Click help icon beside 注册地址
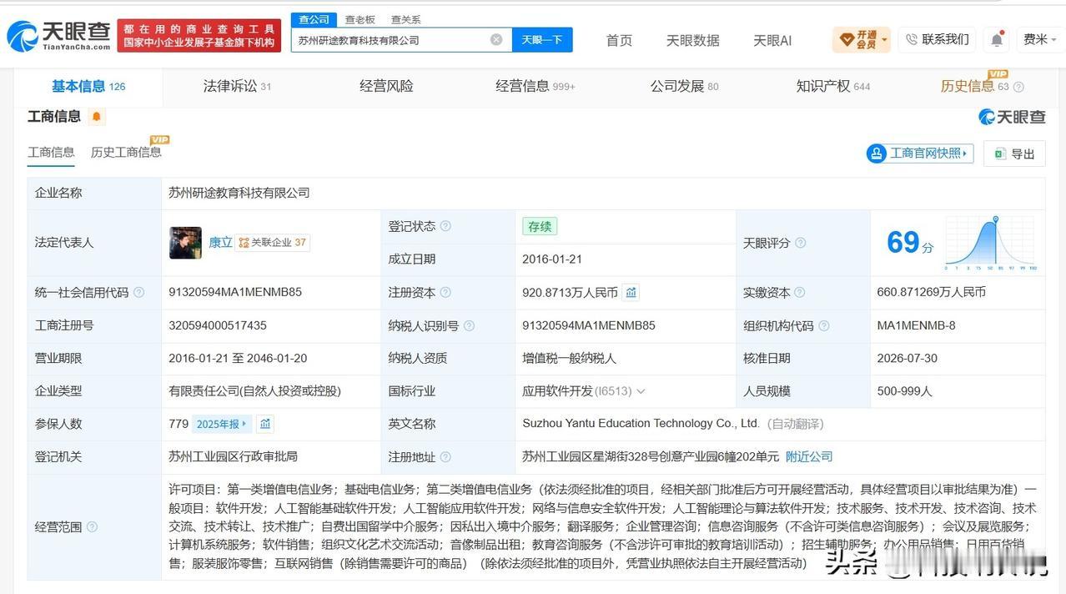This screenshot has width=1066, height=594. pyautogui.click(x=445, y=457)
